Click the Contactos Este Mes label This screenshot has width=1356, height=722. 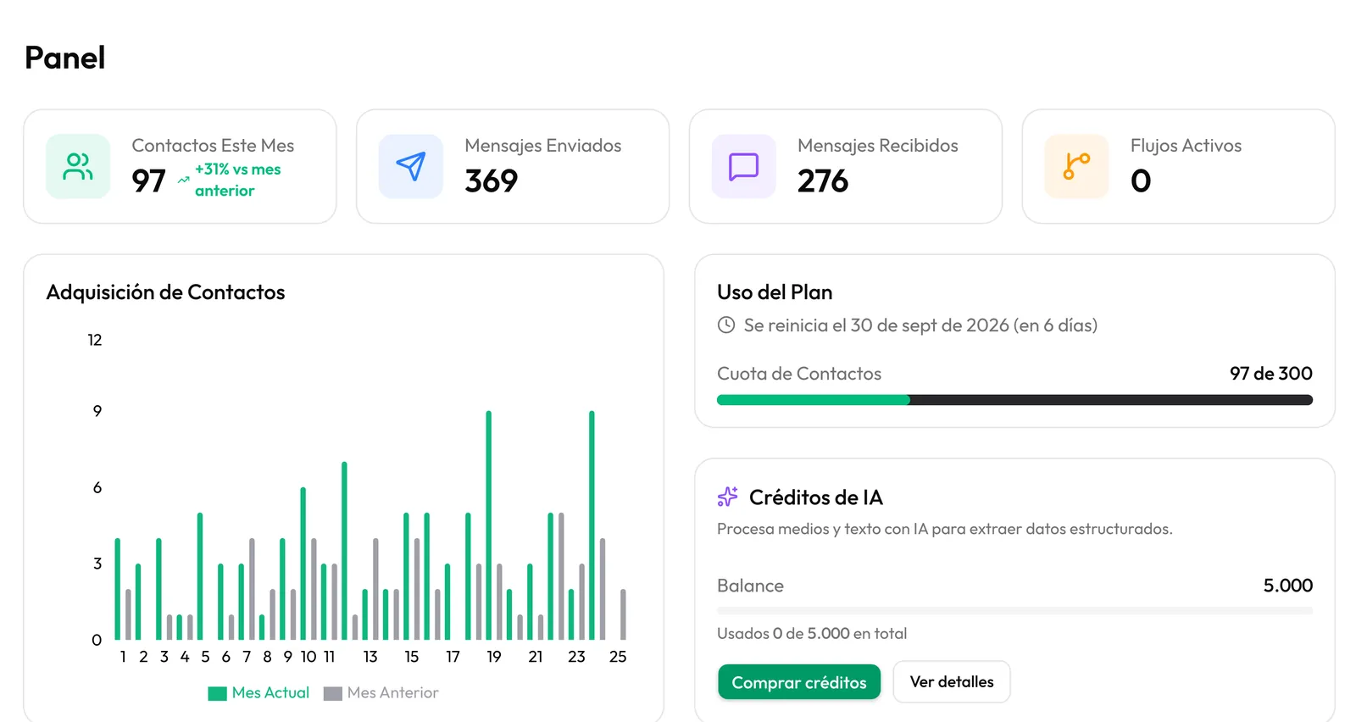pyautogui.click(x=213, y=146)
